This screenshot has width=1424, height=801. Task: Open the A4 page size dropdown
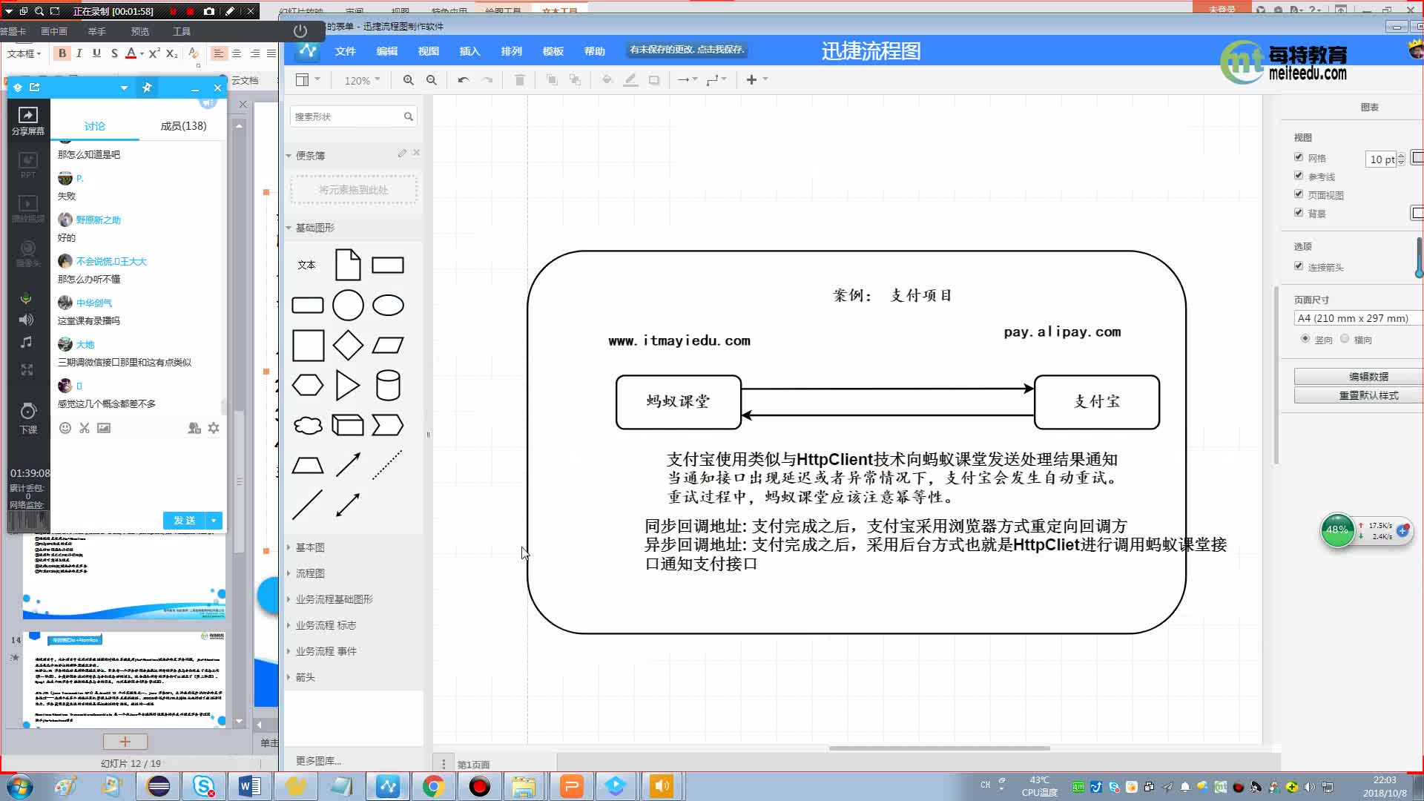tap(1357, 318)
